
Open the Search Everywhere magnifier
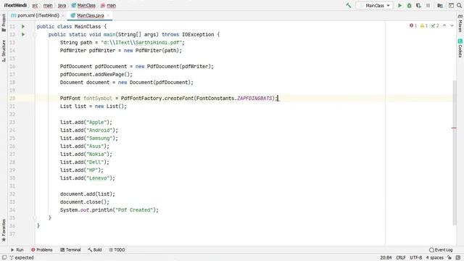[459, 5]
